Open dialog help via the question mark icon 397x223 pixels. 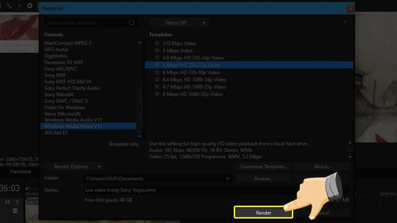coord(345,22)
